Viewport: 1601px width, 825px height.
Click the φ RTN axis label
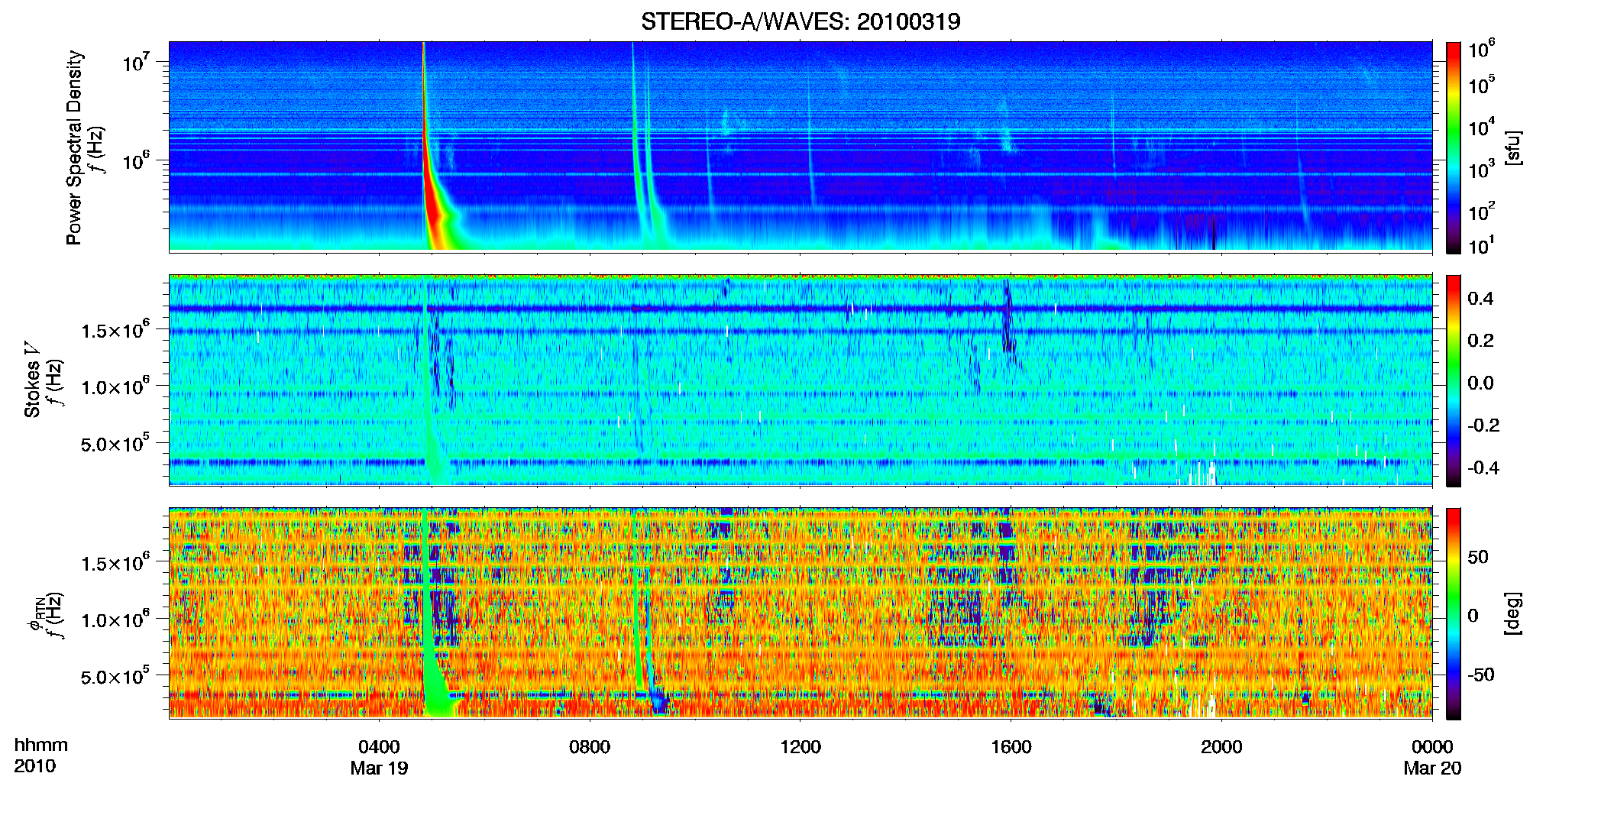[x=34, y=615]
